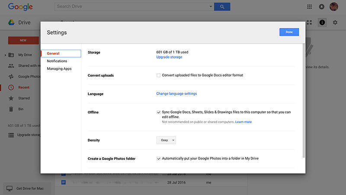Enable Convert uploaded files checkbox
346x195 pixels.
click(158, 75)
